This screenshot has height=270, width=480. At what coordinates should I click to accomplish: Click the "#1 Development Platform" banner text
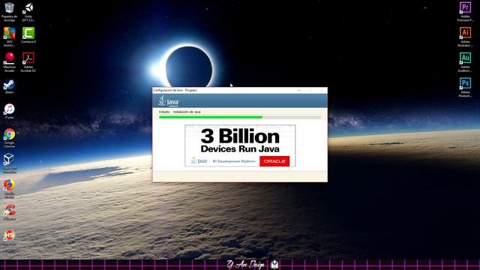pos(234,161)
